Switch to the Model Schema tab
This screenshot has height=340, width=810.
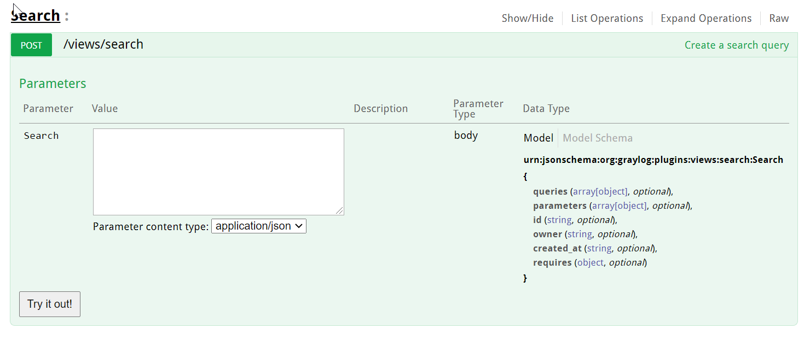point(597,138)
